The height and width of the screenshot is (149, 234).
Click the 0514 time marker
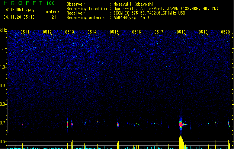[x=92, y=32]
